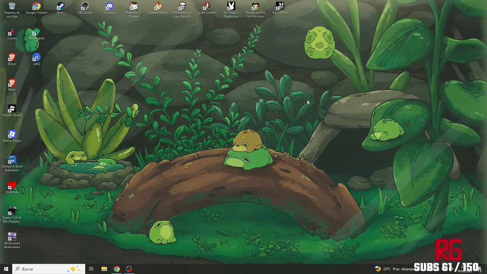Select the Castle Crashers shortcut
Image resolution: width=487 pixels, height=274 pixels.
[x=207, y=8]
